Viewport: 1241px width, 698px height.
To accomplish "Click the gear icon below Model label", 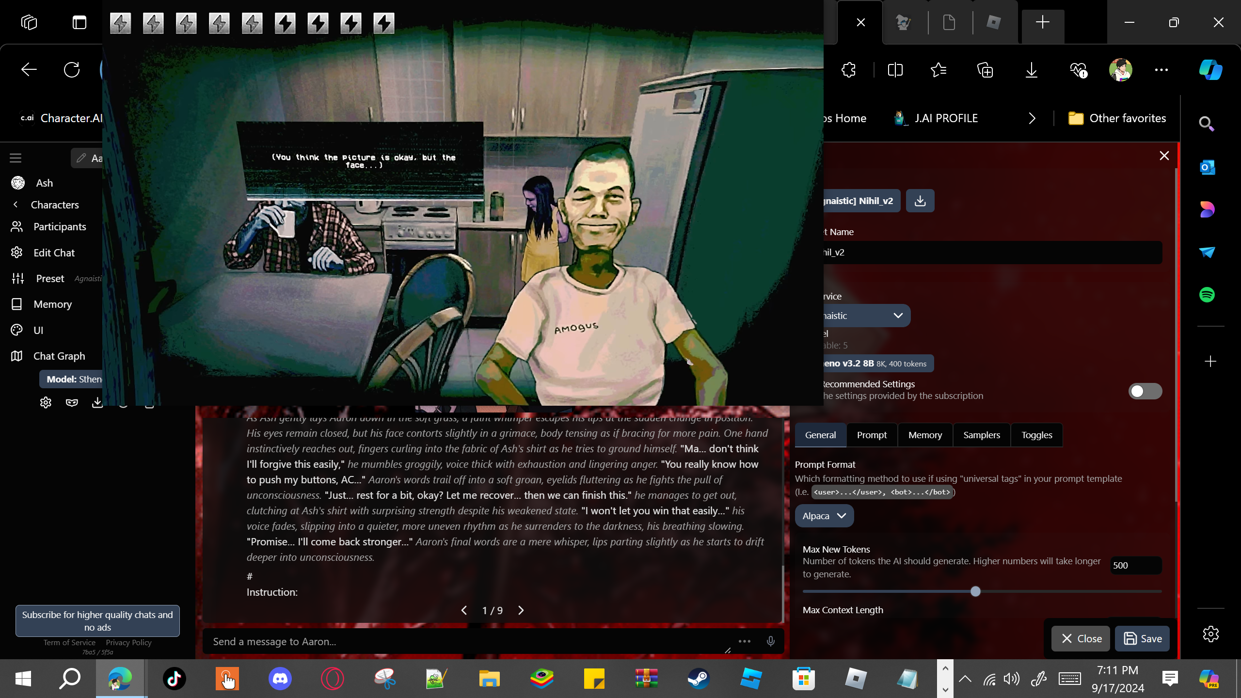I will 46,402.
